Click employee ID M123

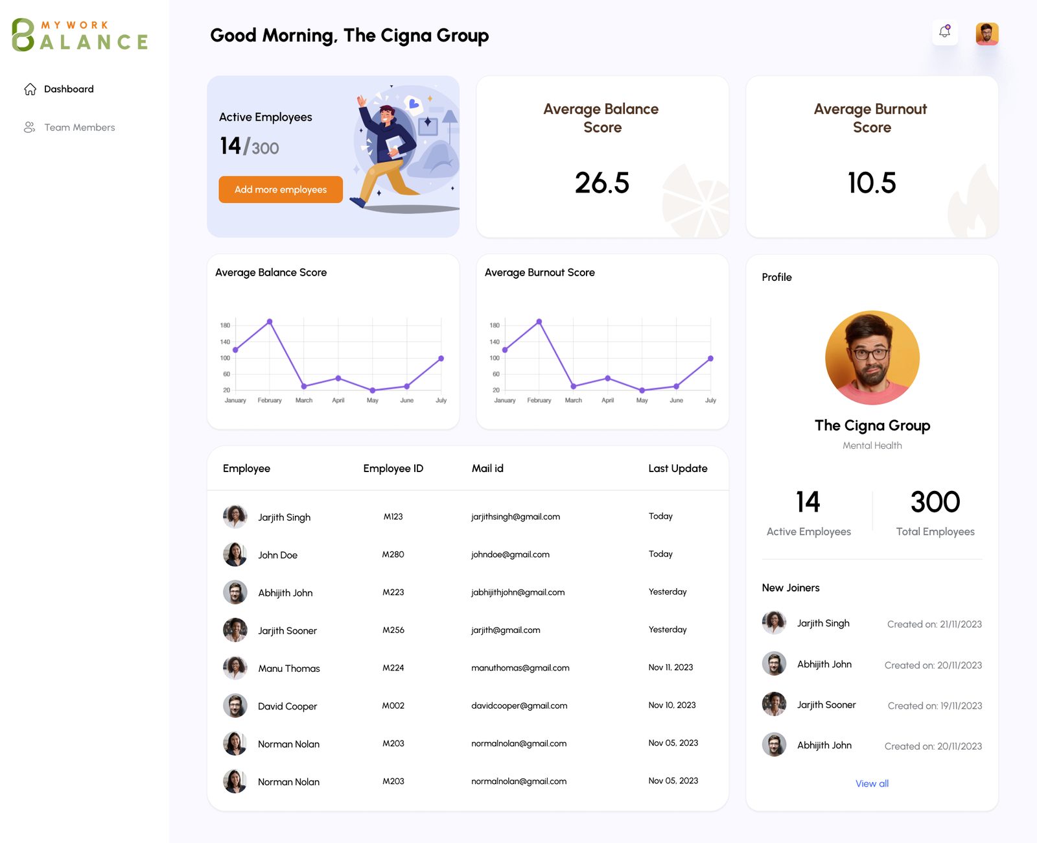click(x=393, y=517)
